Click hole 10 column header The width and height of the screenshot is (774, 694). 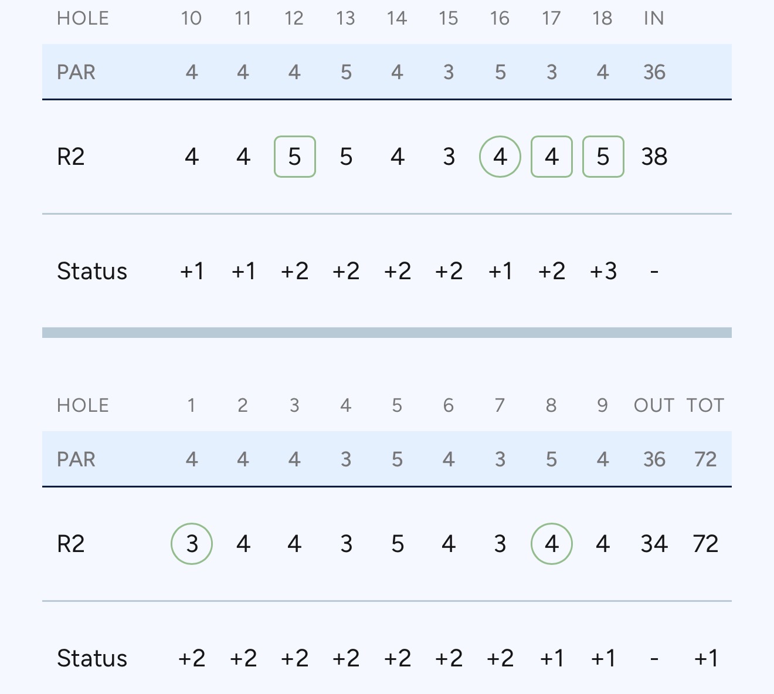191,18
